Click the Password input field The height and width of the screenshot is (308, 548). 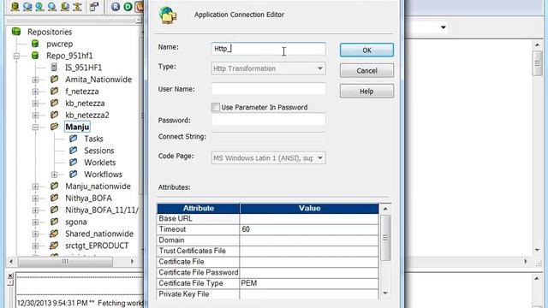[268, 120]
